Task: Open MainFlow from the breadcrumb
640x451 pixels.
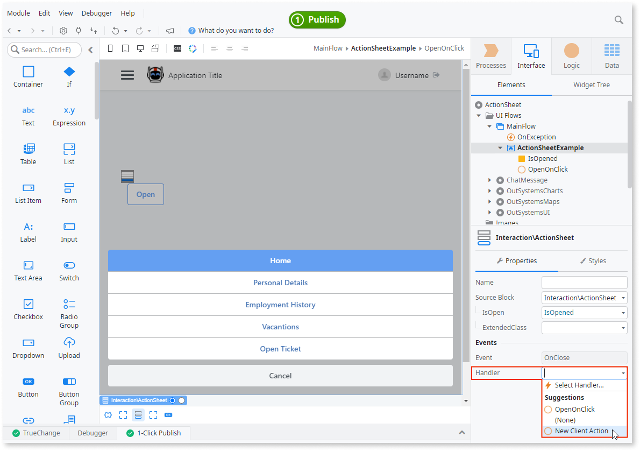Action: [328, 48]
